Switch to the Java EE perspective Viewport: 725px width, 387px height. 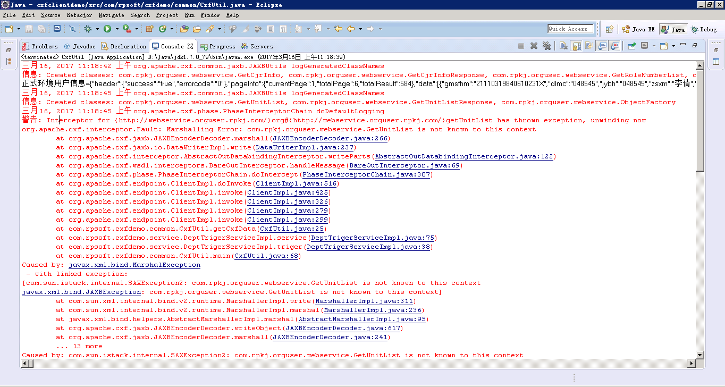pyautogui.click(x=638, y=29)
